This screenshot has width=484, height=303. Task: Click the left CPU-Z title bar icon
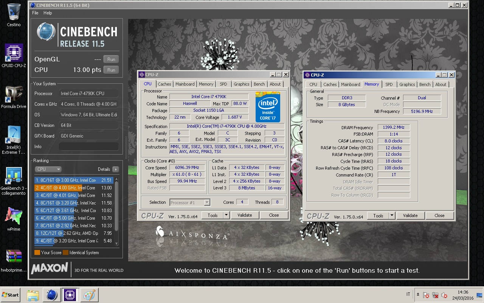142,75
